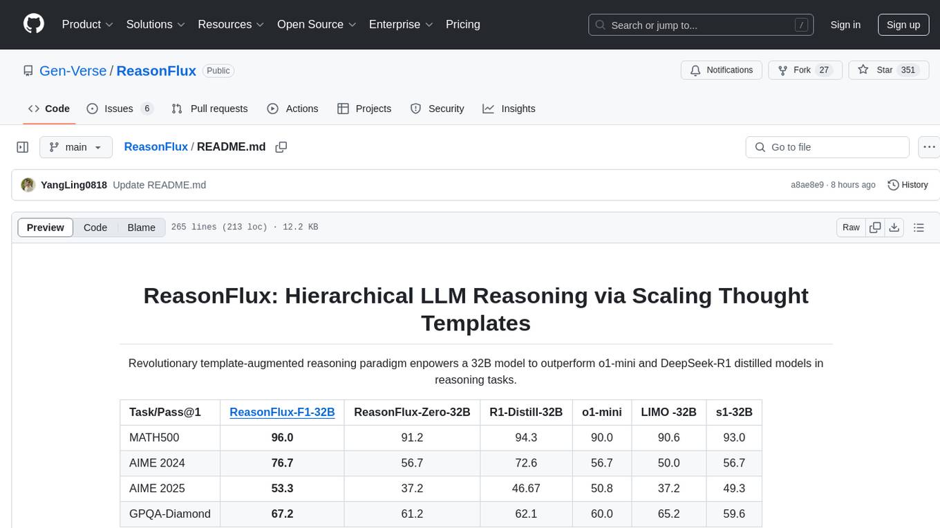
Task: Click the Issues count badge 6
Action: (x=147, y=109)
